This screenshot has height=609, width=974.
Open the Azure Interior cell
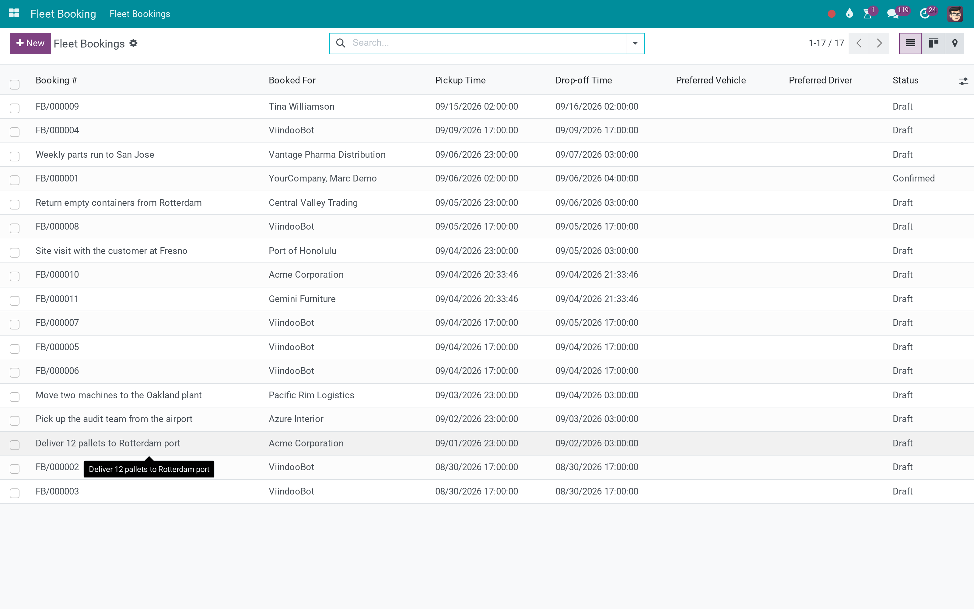click(296, 419)
